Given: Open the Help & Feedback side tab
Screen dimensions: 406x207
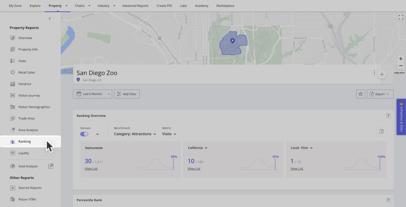Looking at the screenshot, I should (x=401, y=117).
